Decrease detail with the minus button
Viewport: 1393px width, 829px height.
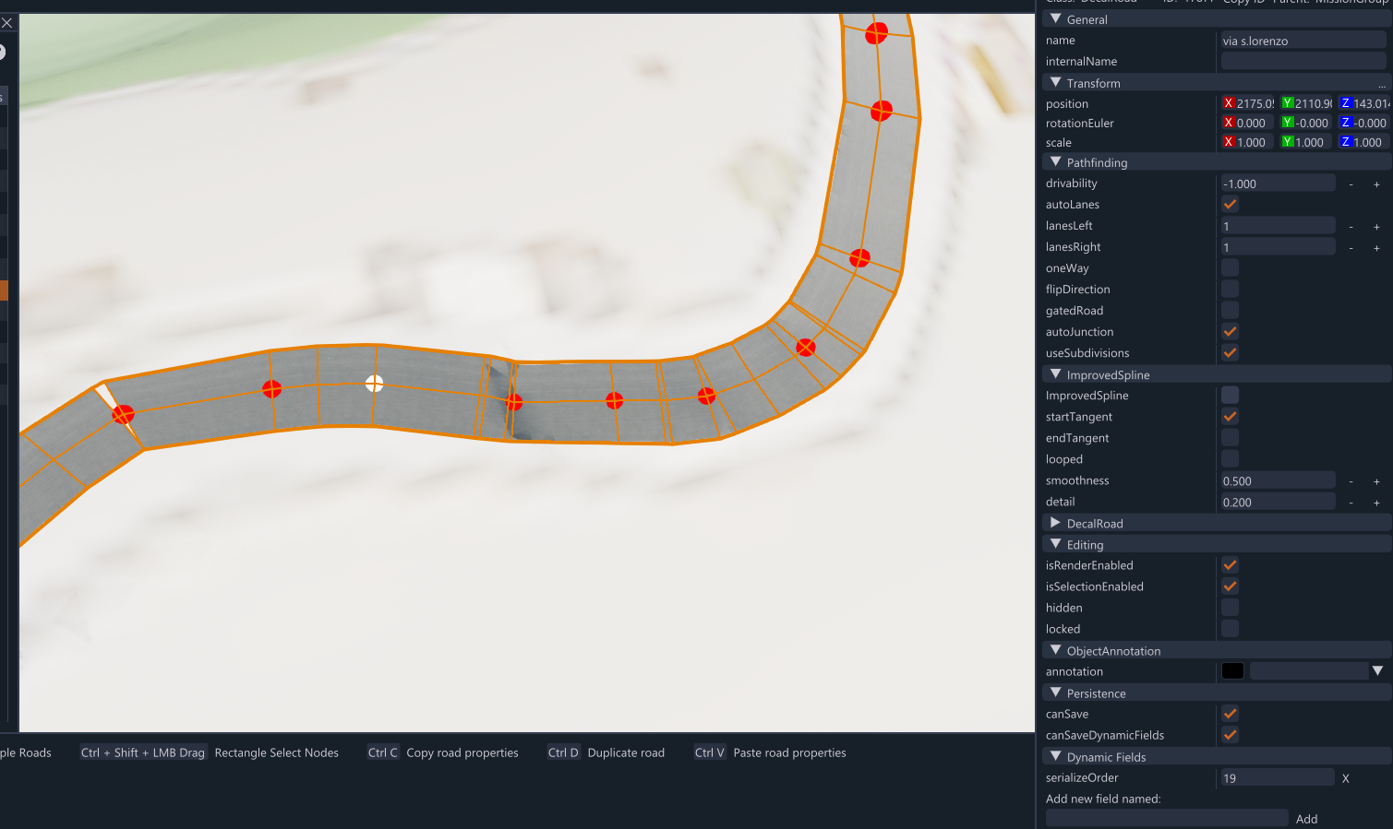[1351, 503]
